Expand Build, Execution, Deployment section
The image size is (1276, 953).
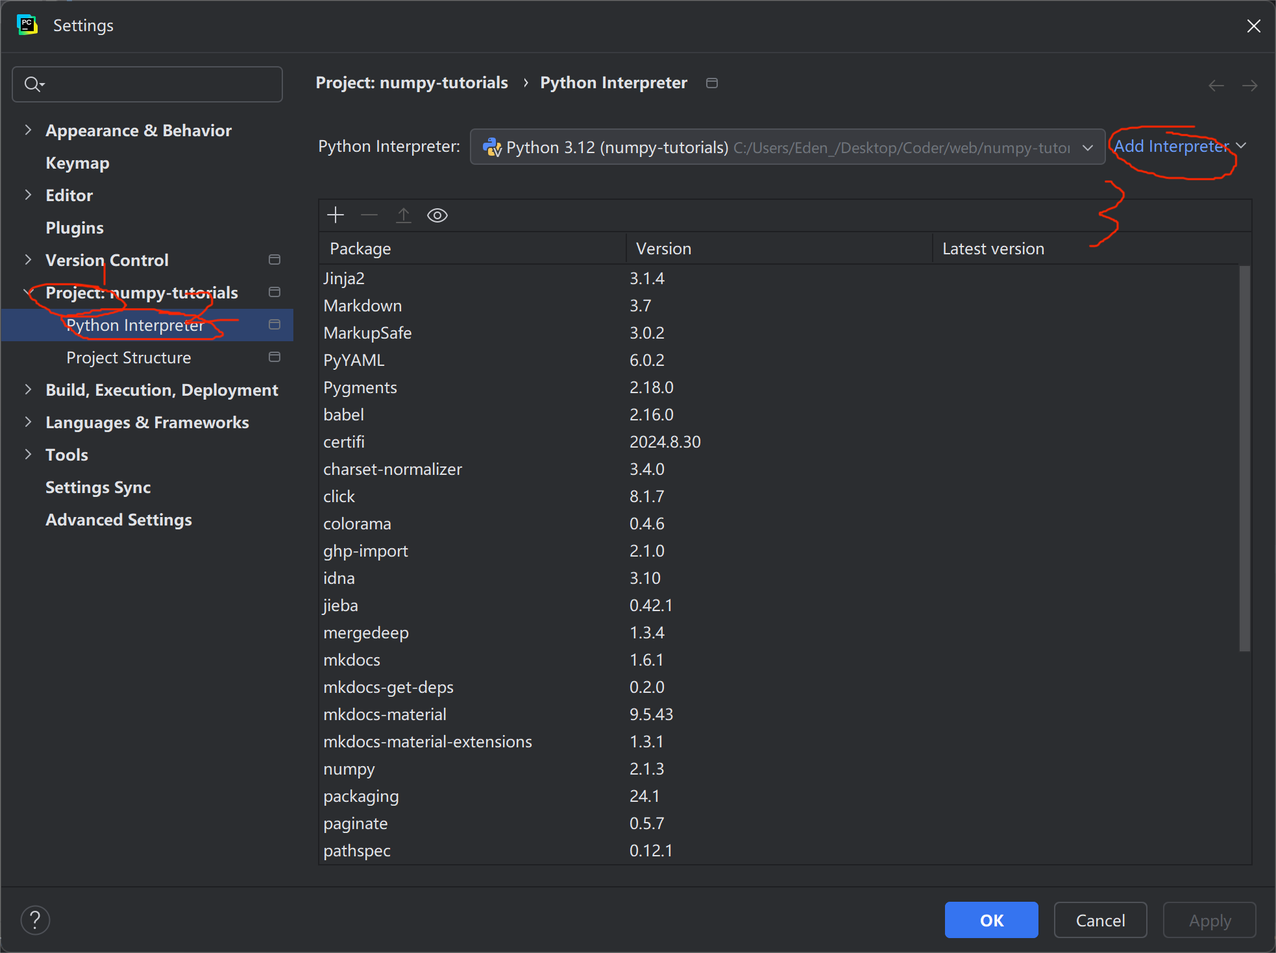click(28, 389)
